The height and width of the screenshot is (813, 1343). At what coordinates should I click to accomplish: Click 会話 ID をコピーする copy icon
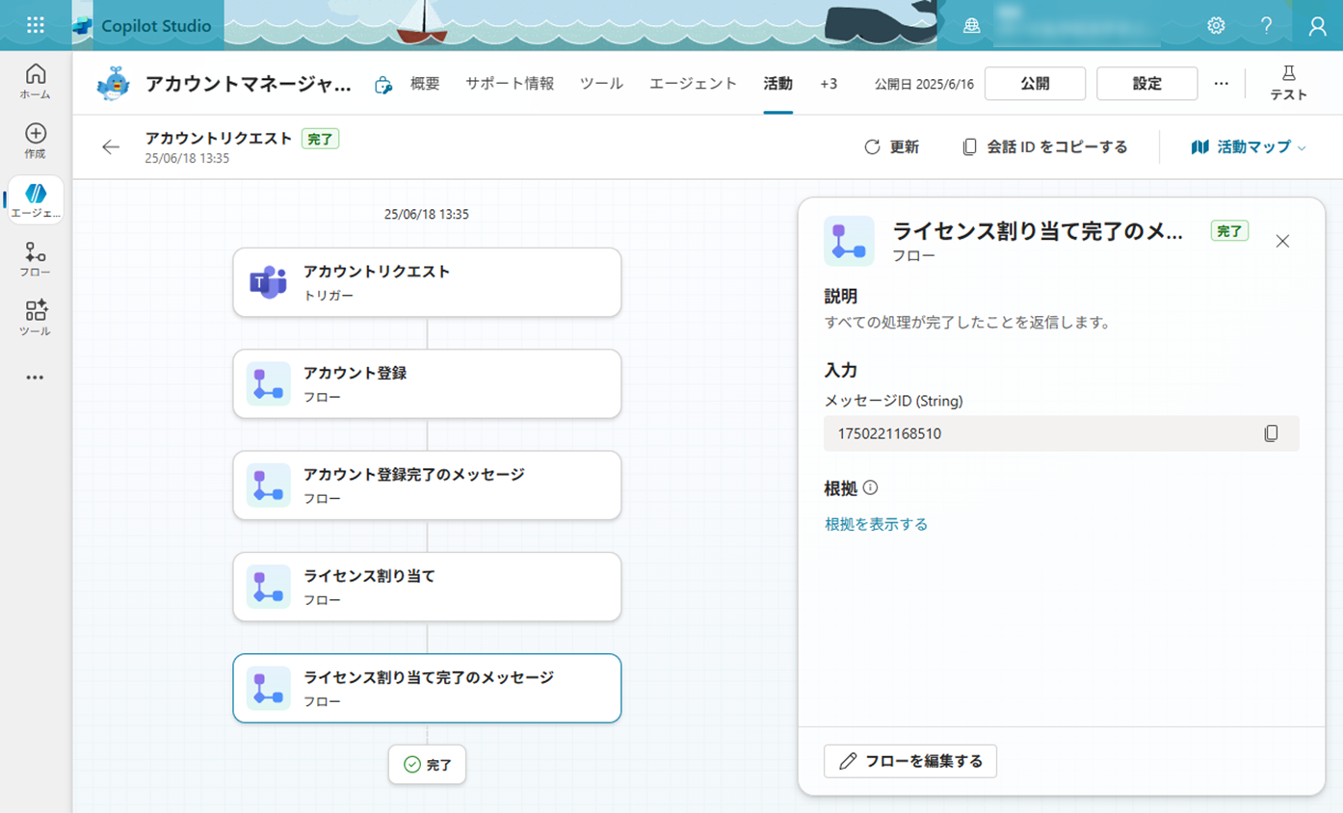(969, 147)
